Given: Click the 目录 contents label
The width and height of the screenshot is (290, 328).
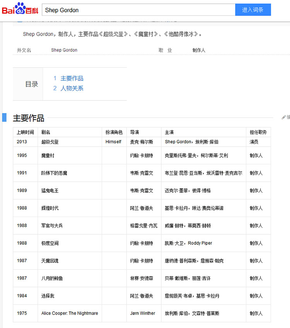Looking at the screenshot, I should click(x=32, y=84).
